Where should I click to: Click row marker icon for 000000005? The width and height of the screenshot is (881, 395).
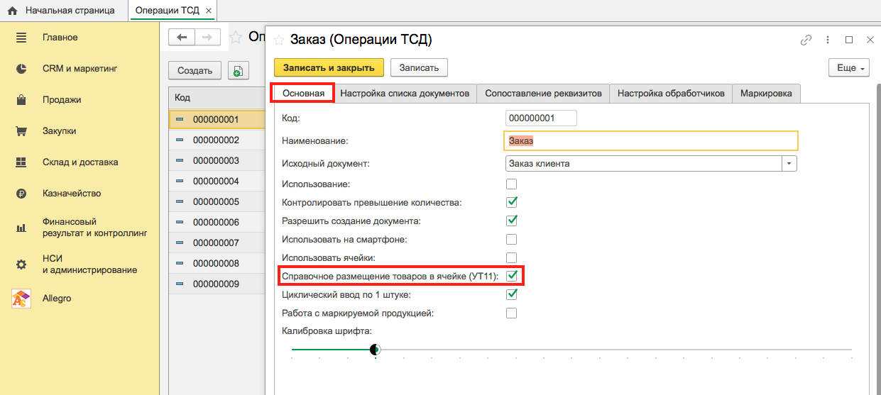pos(180,201)
